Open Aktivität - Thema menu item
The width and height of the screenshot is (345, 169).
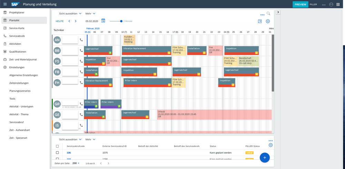pyautogui.click(x=19, y=114)
